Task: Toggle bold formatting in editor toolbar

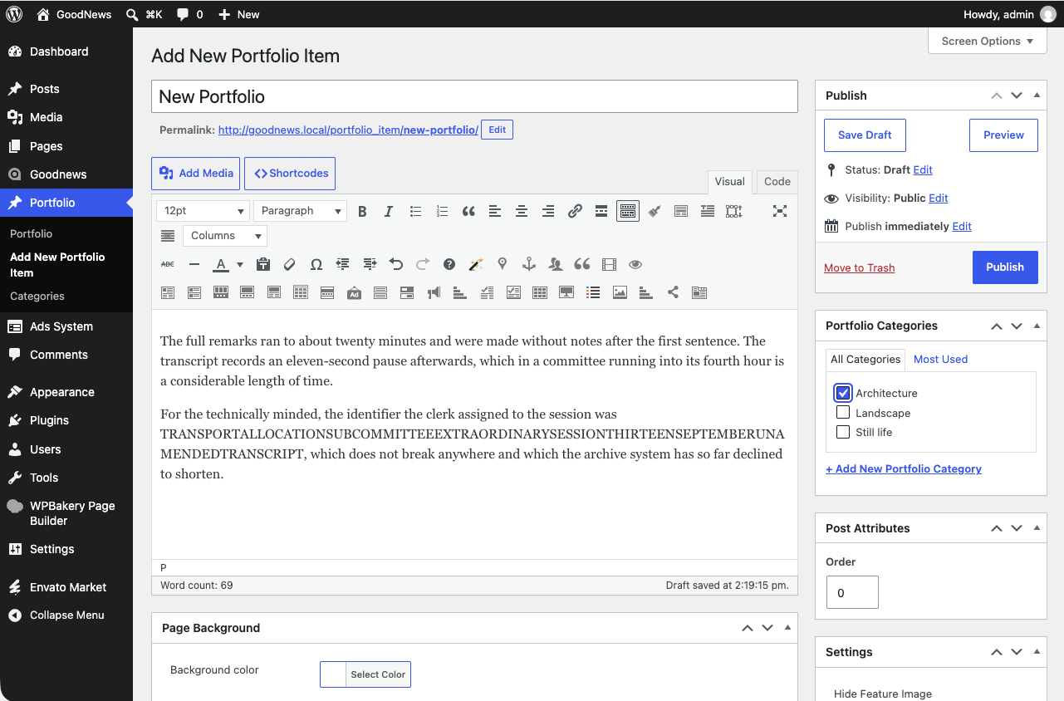Action: pyautogui.click(x=362, y=211)
